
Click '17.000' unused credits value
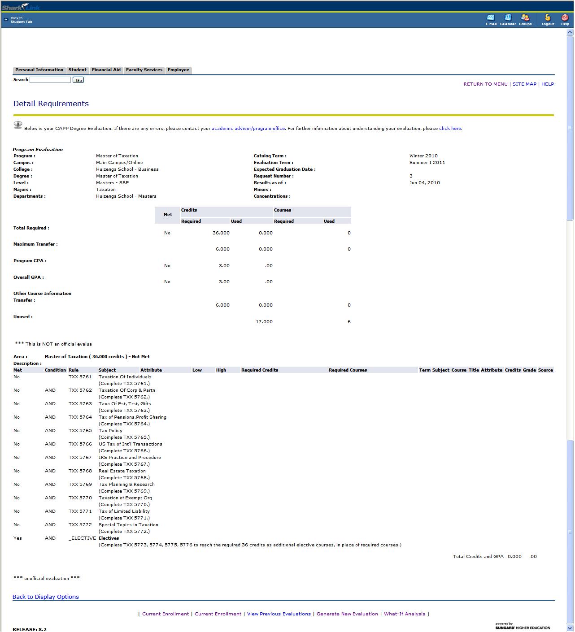coord(264,322)
